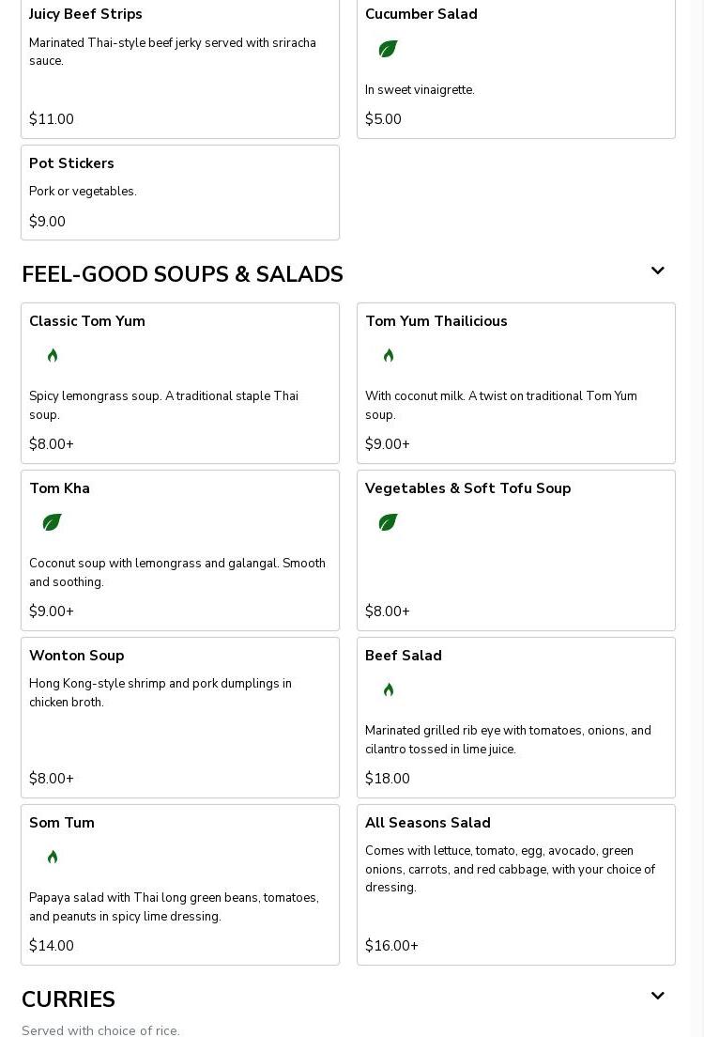Click the Curries section heading
The height and width of the screenshot is (1037, 704).
tap(69, 999)
